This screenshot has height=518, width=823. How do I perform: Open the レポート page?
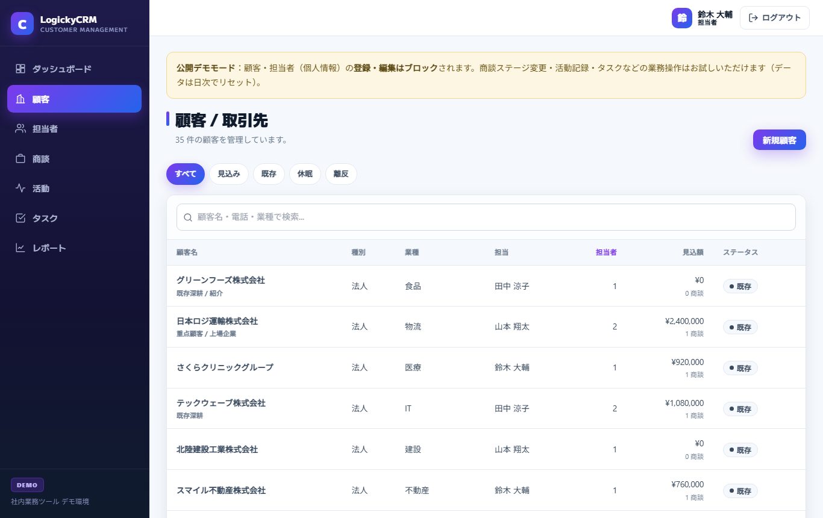coord(74,248)
